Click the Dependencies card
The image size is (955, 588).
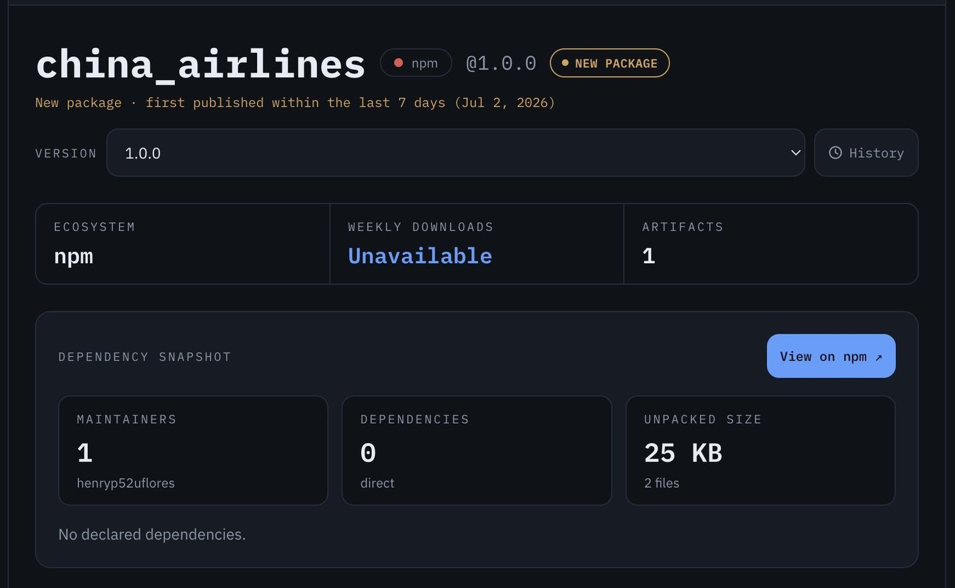pos(477,451)
